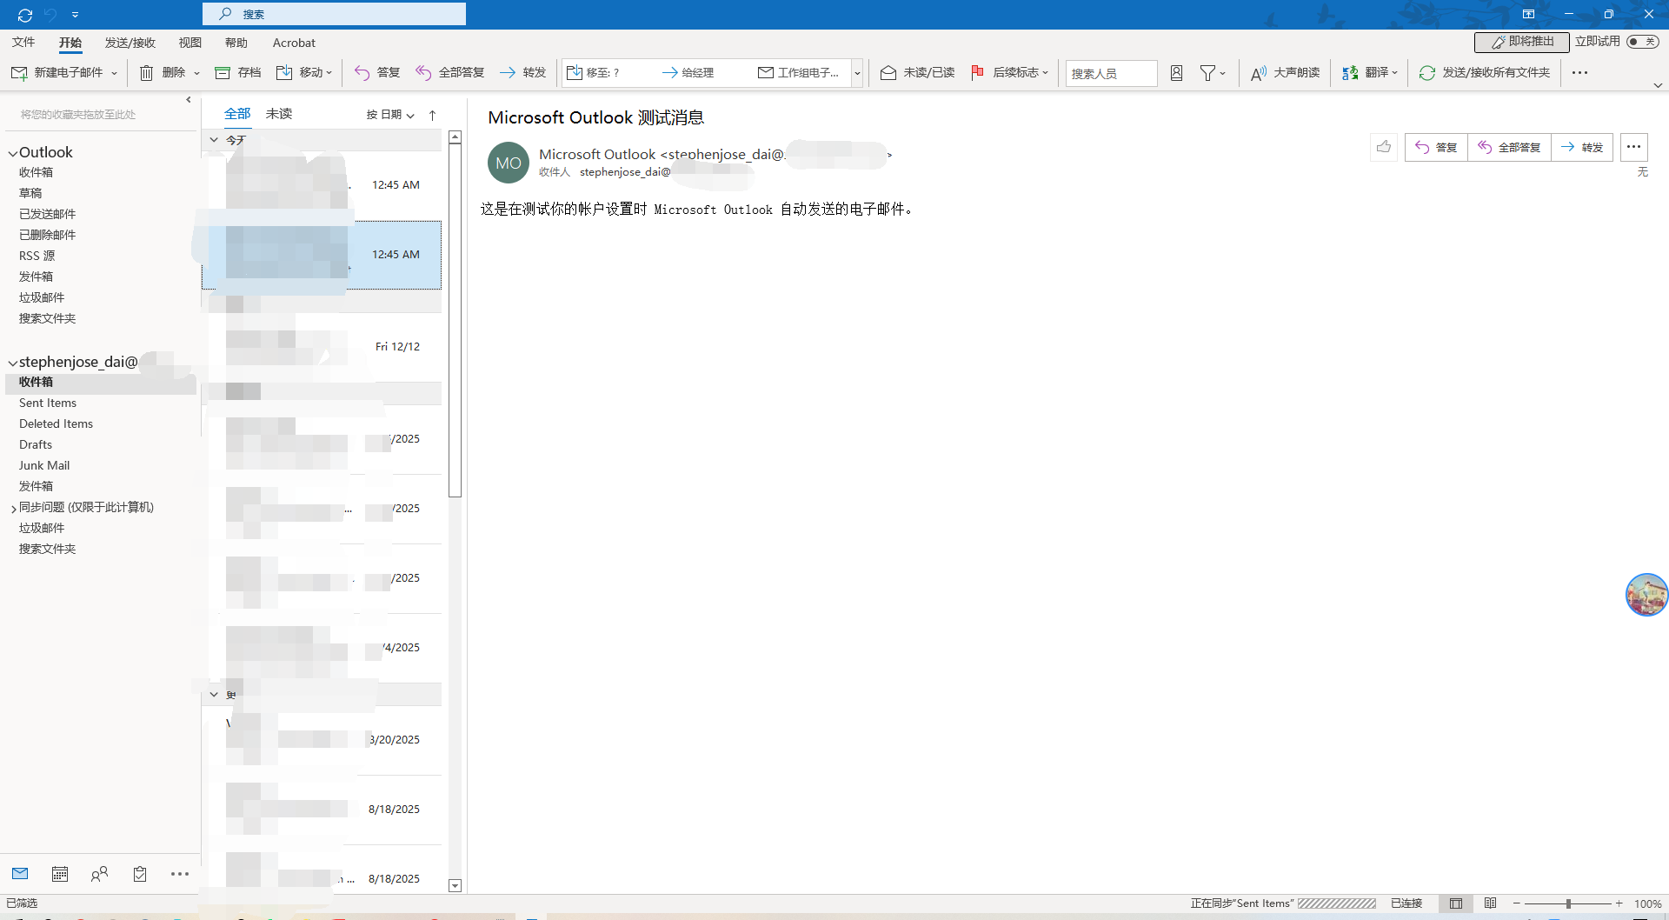Switch reading list to 未读 (Unread)
This screenshot has height=920, width=1669.
pos(278,113)
